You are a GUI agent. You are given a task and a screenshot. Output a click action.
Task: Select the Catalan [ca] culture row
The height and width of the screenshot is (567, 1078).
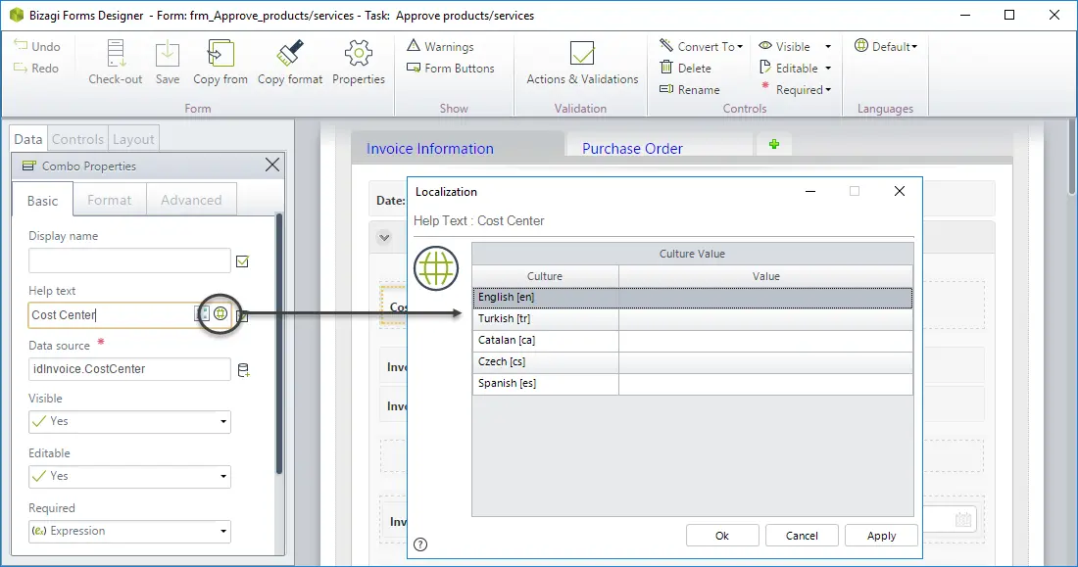pyautogui.click(x=692, y=340)
